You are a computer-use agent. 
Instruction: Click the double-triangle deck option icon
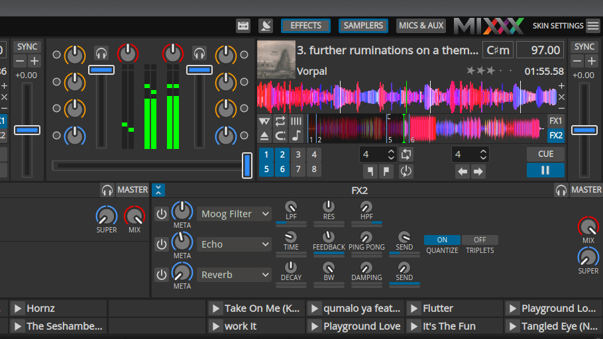tap(264, 121)
